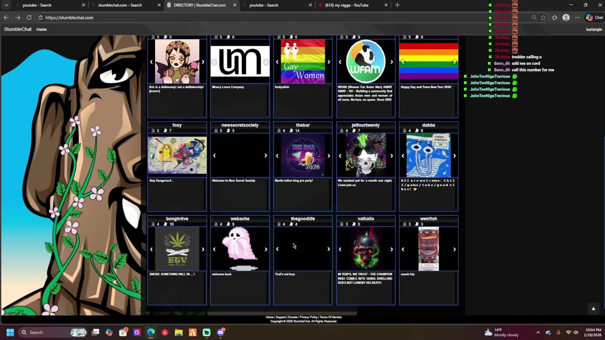Open File Explorer from the taskbar

pyautogui.click(x=179, y=332)
